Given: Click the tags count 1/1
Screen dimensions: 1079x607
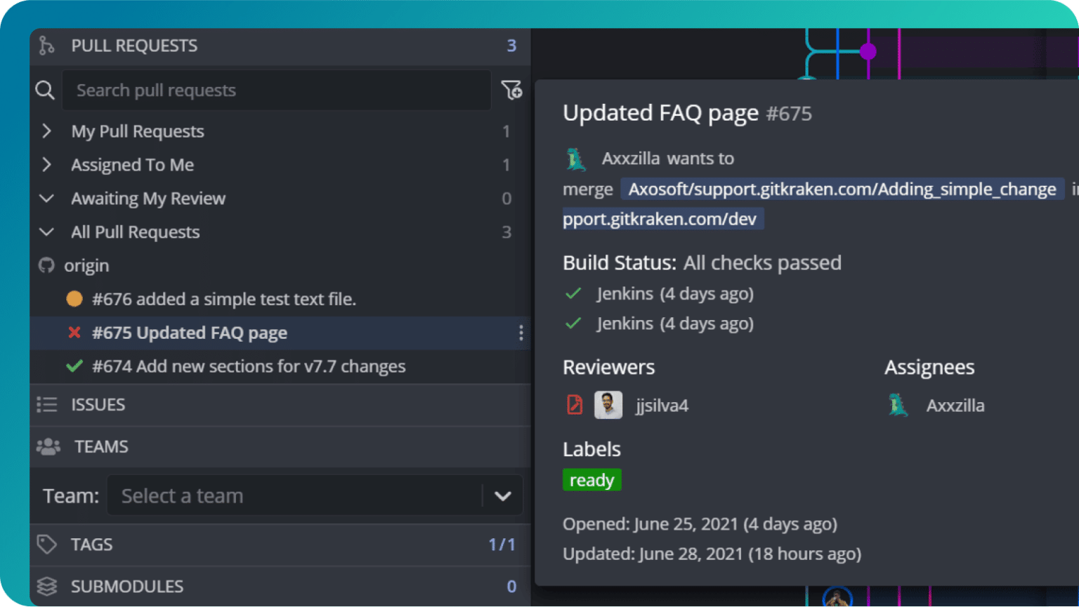Looking at the screenshot, I should click(x=502, y=545).
